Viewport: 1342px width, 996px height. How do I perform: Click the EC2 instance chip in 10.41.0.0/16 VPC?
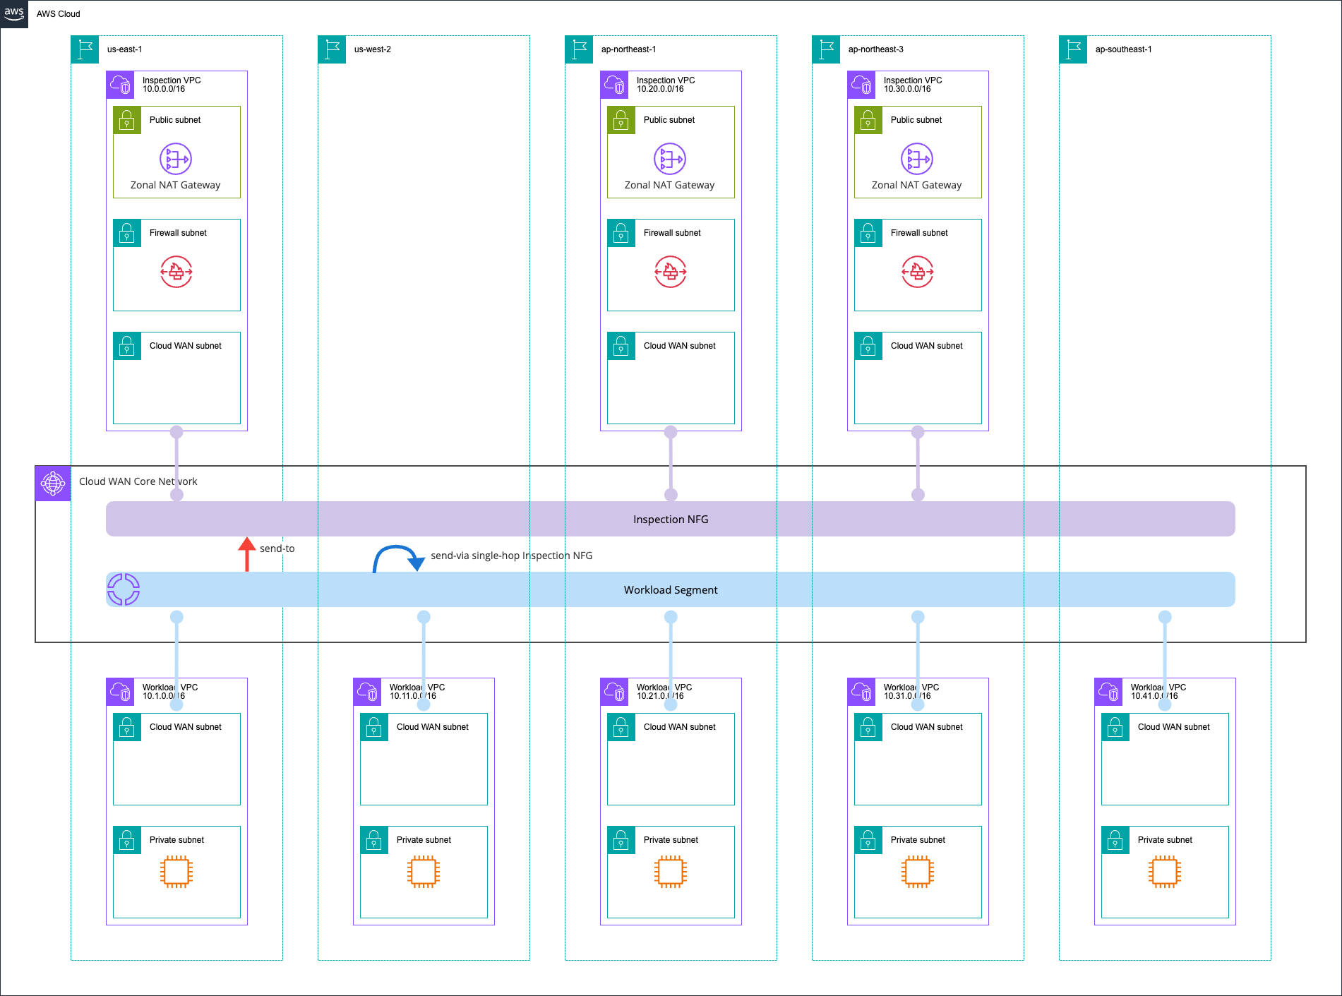(x=1165, y=872)
